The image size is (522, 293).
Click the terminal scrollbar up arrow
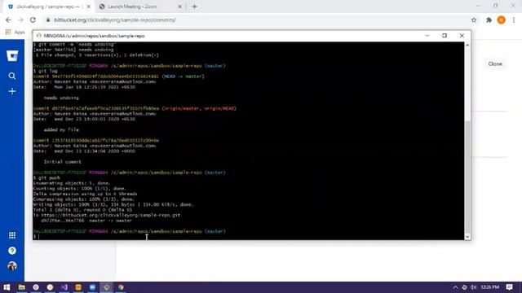pyautogui.click(x=467, y=45)
